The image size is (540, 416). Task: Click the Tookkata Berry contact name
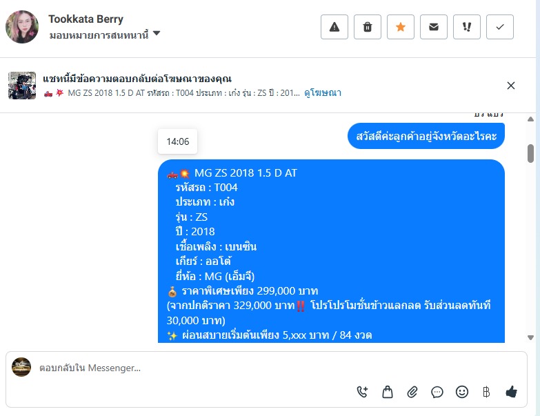pos(86,19)
